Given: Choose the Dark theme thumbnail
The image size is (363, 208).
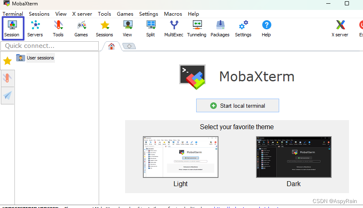Looking at the screenshot, I should tap(294, 157).
